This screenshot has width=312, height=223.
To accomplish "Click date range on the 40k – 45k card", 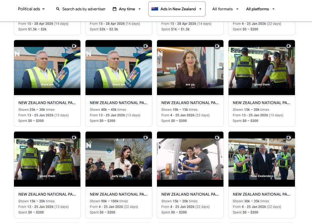I will pyautogui.click(x=115, y=115).
